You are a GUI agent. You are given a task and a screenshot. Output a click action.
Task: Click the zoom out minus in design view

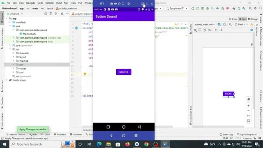coord(249,111)
